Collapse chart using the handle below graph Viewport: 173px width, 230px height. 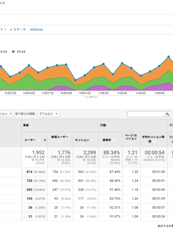[91, 97]
